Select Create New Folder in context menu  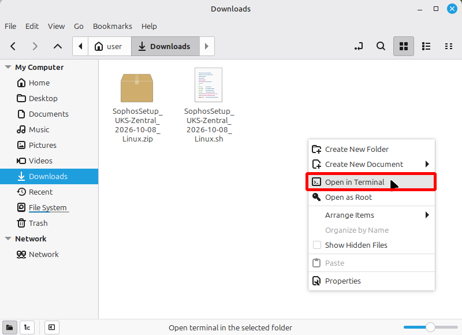coord(371,150)
